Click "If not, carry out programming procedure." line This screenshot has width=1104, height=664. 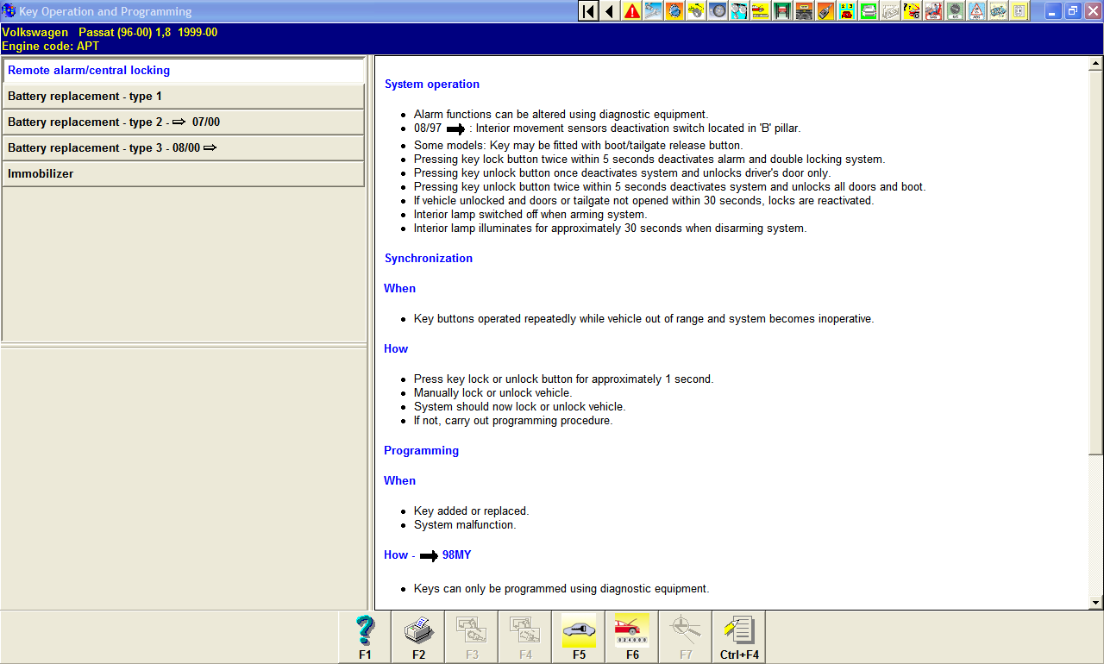513,422
